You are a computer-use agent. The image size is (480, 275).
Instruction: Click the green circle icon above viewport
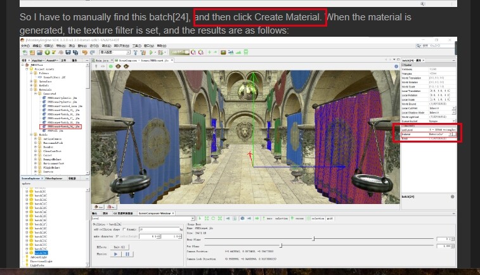click(111, 67)
